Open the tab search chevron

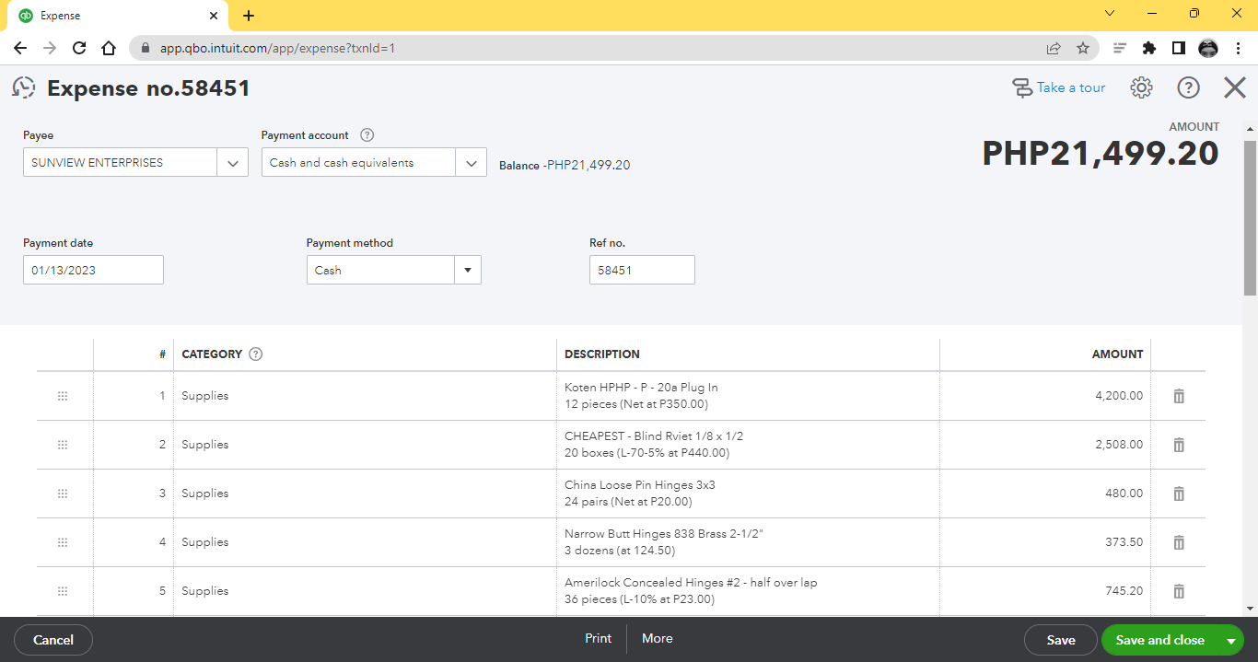[x=1110, y=14]
